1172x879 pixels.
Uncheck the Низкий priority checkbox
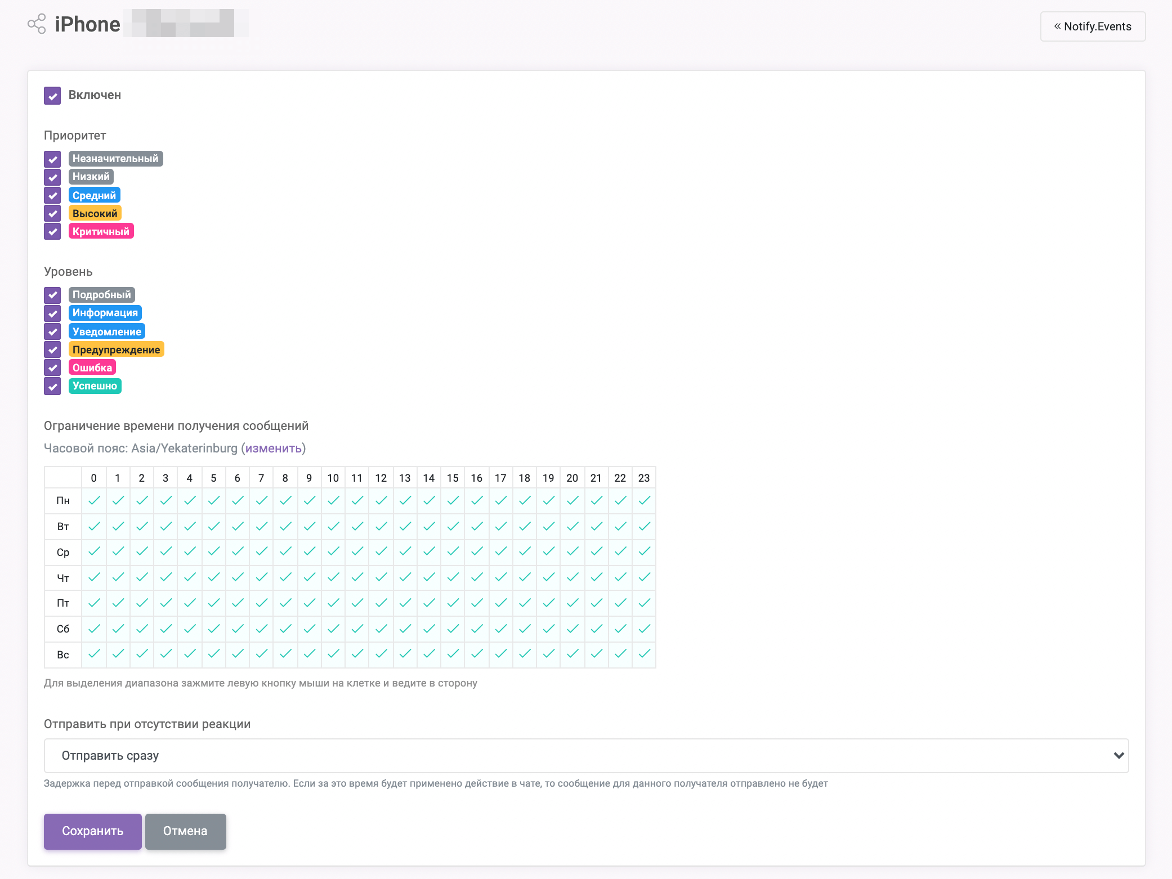tap(52, 177)
